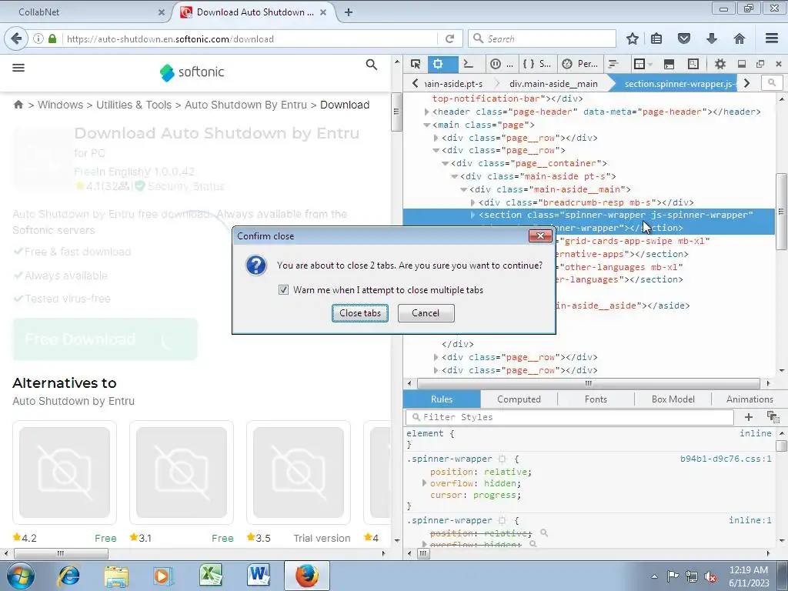The height and width of the screenshot is (591, 788).
Task: Expand the selected section spinner-wrapper node
Action: click(x=473, y=215)
